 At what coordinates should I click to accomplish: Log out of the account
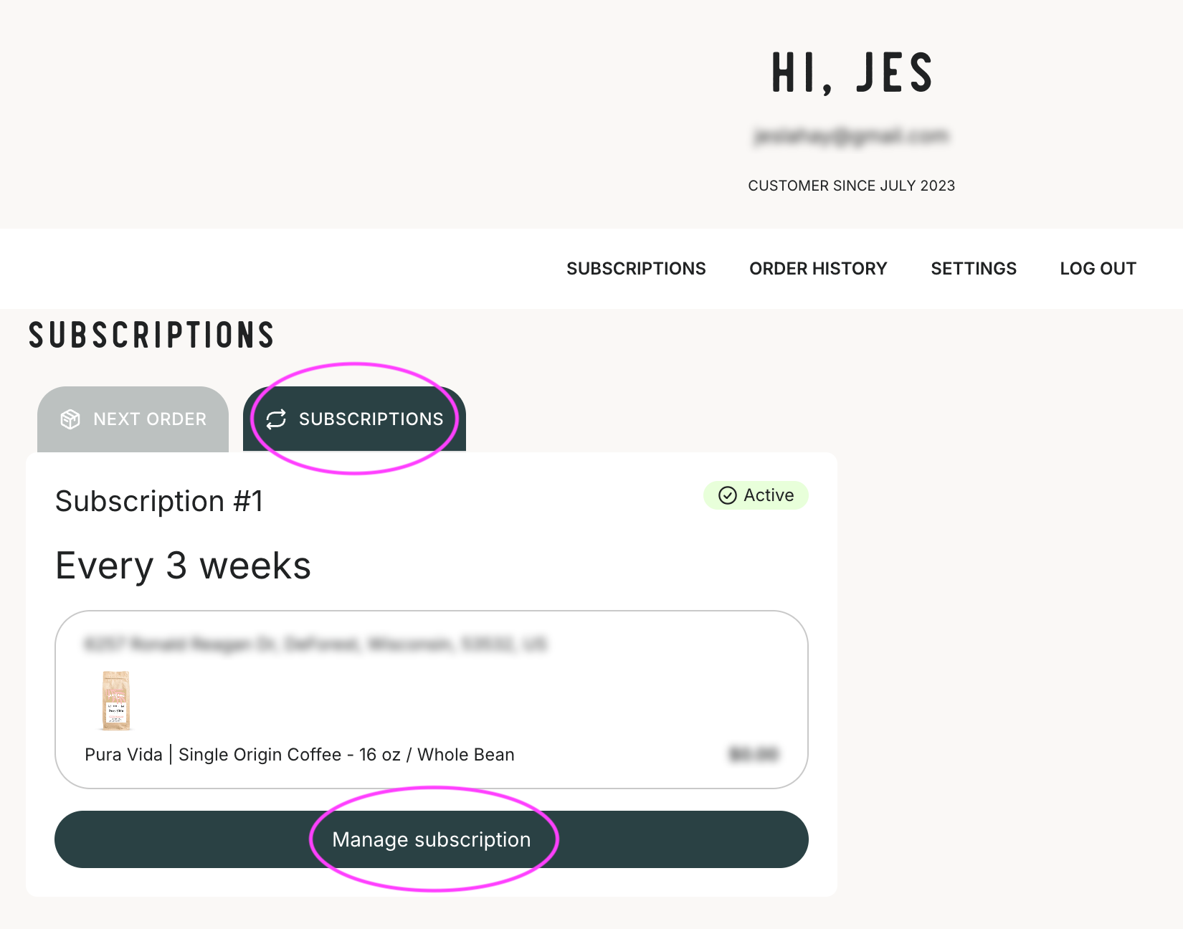(1098, 269)
